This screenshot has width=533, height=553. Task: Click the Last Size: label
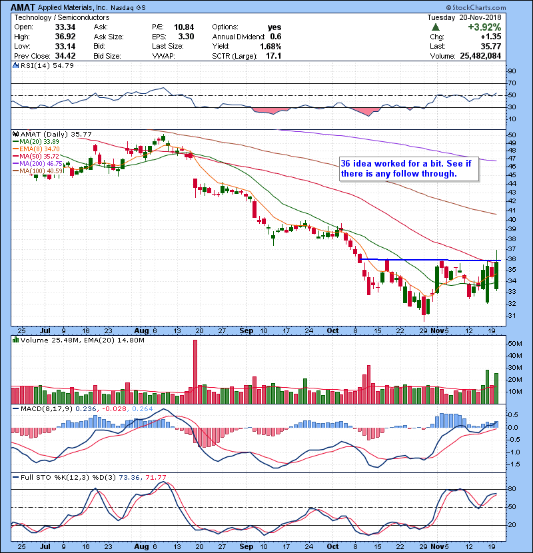[x=167, y=46]
